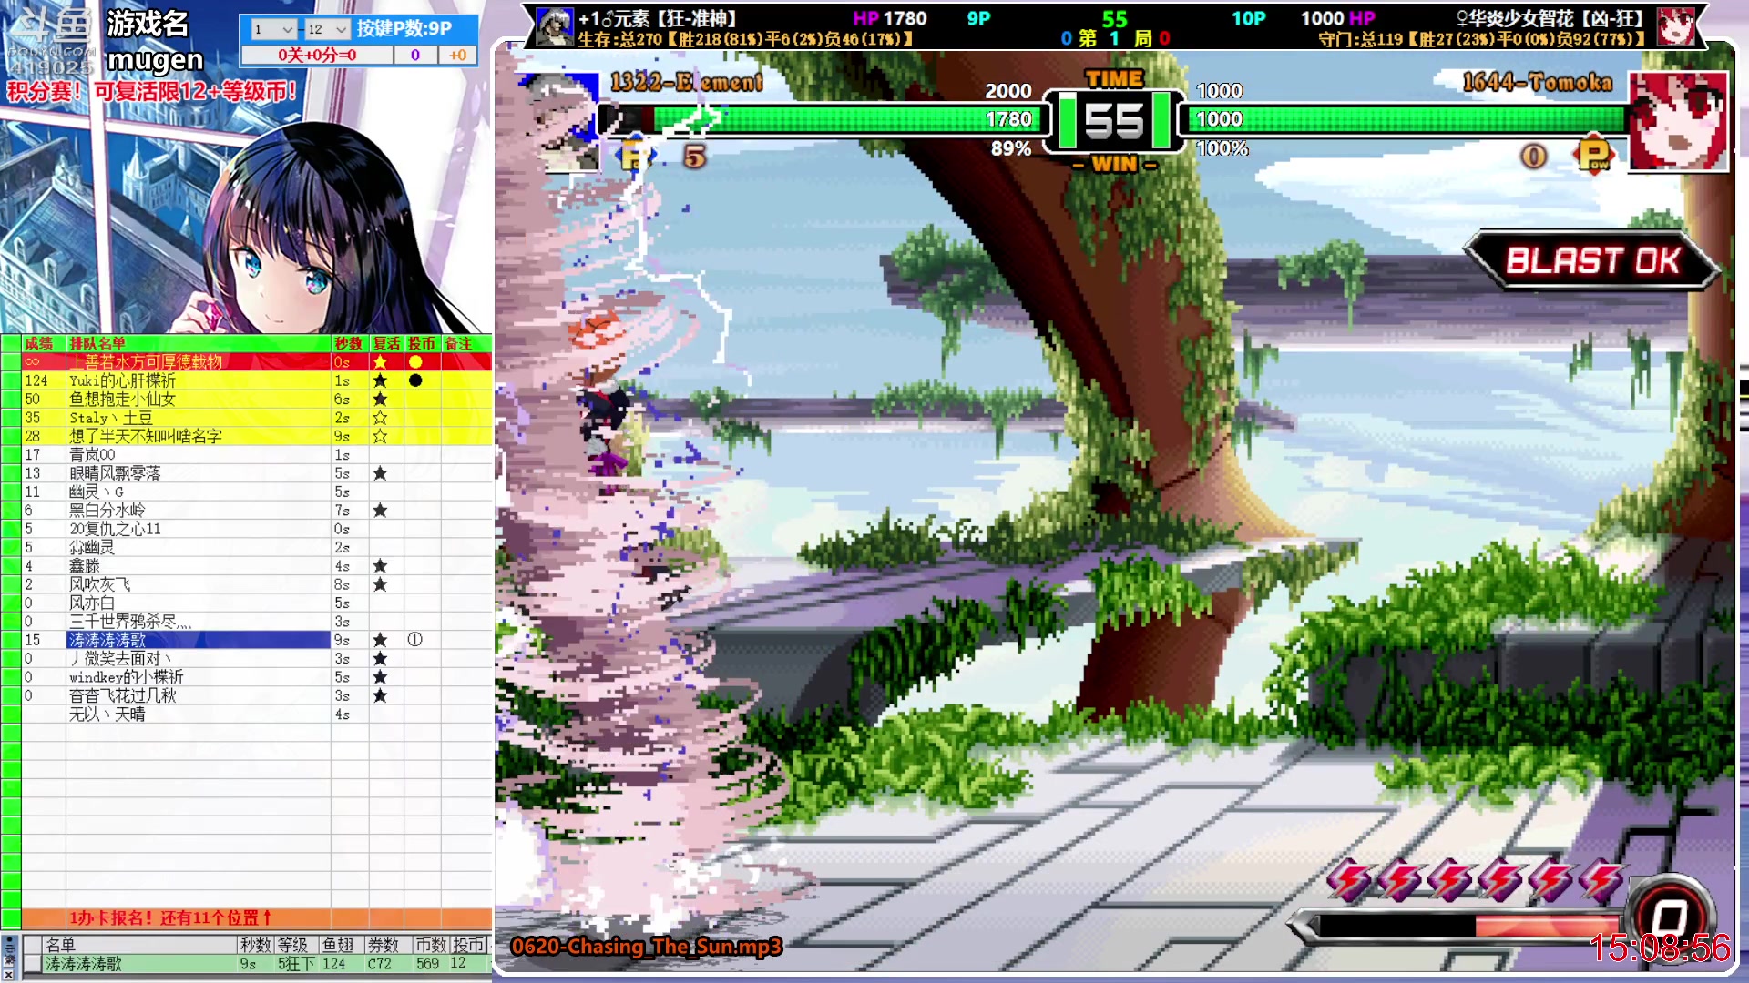Click the revive star beside Yuki的心肝碟折
Screen dimensions: 1749x983
point(380,380)
